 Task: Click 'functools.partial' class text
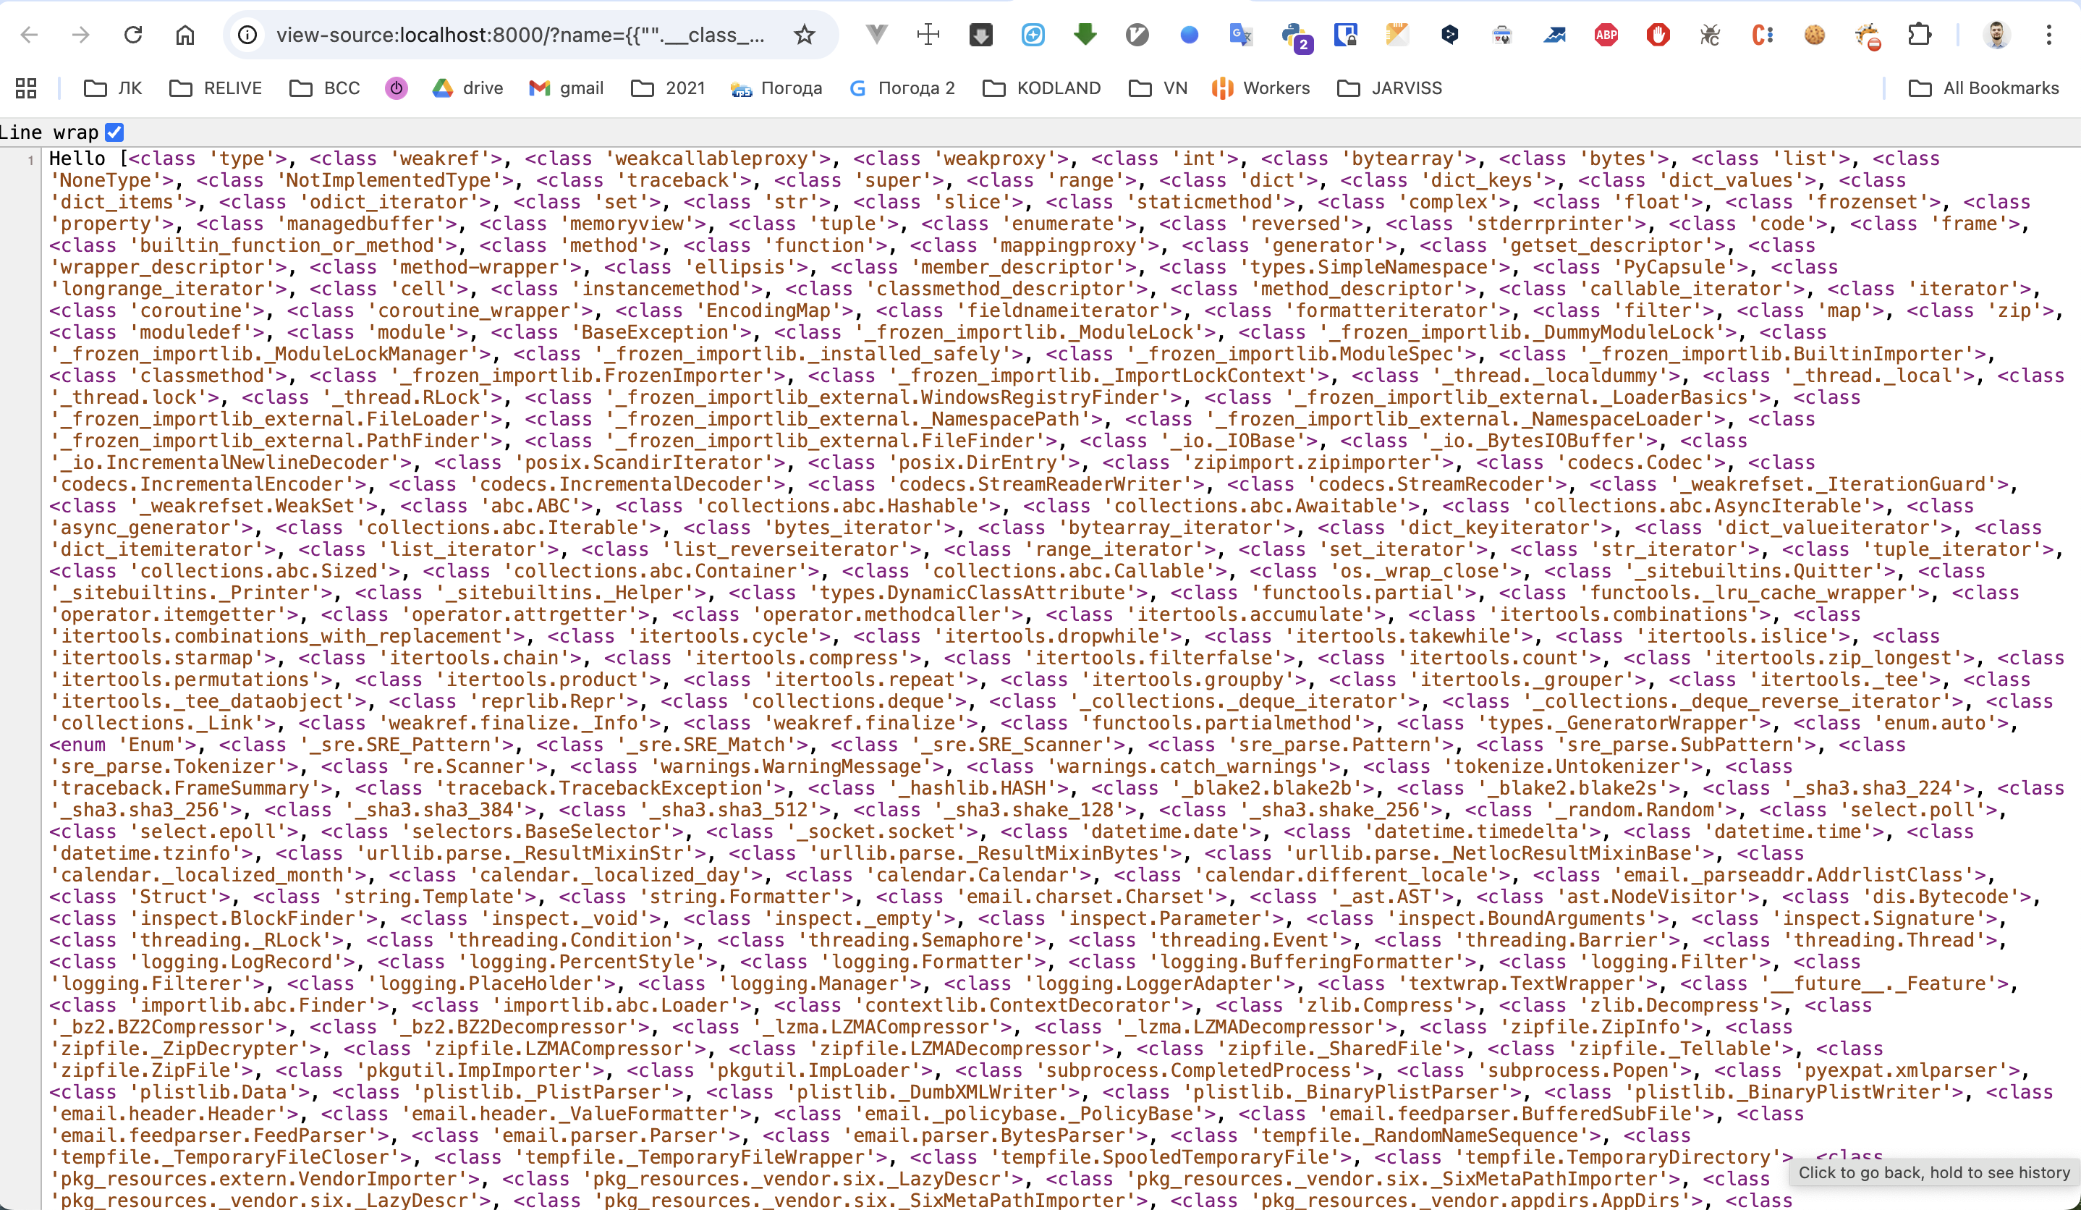tap(1357, 592)
